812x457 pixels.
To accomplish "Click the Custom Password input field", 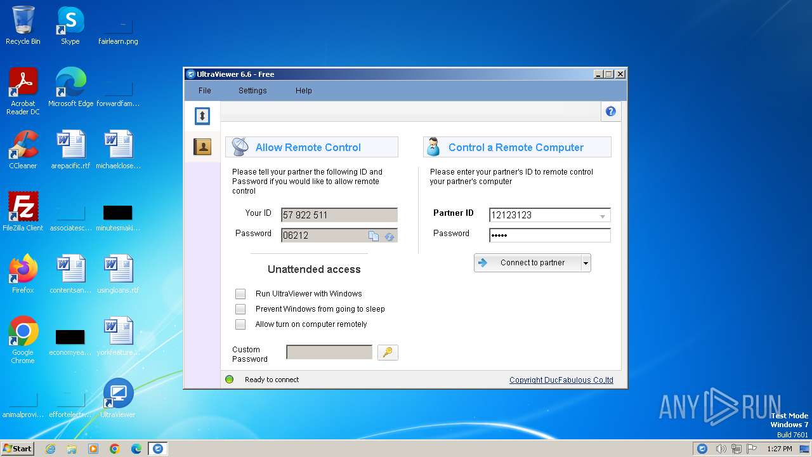I will coord(329,352).
